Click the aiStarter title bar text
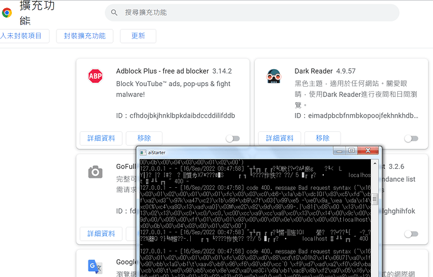This screenshot has width=433, height=277. pos(157,153)
